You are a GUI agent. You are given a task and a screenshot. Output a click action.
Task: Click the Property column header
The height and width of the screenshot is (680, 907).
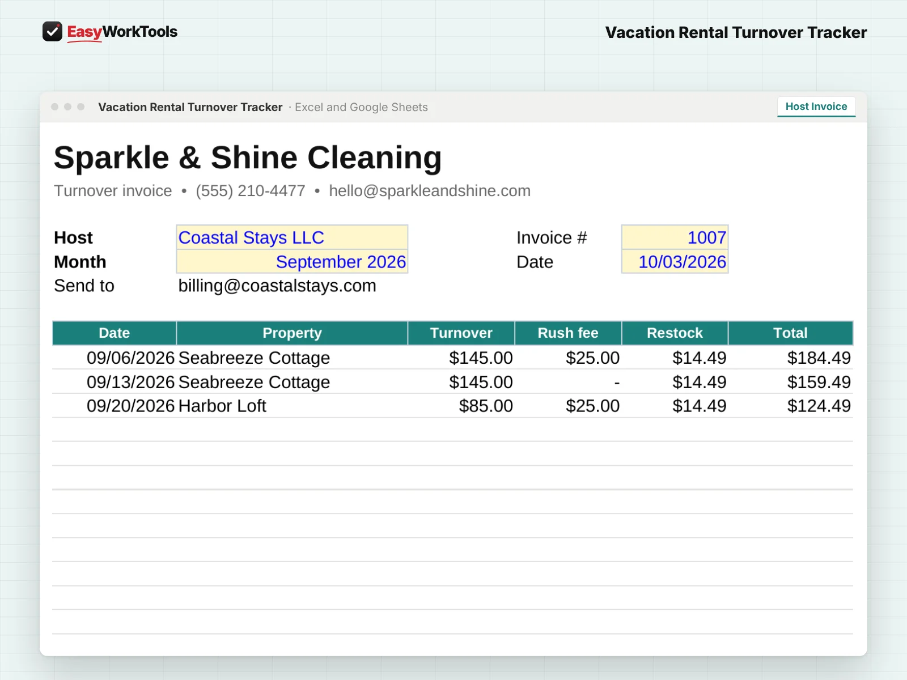(x=292, y=333)
